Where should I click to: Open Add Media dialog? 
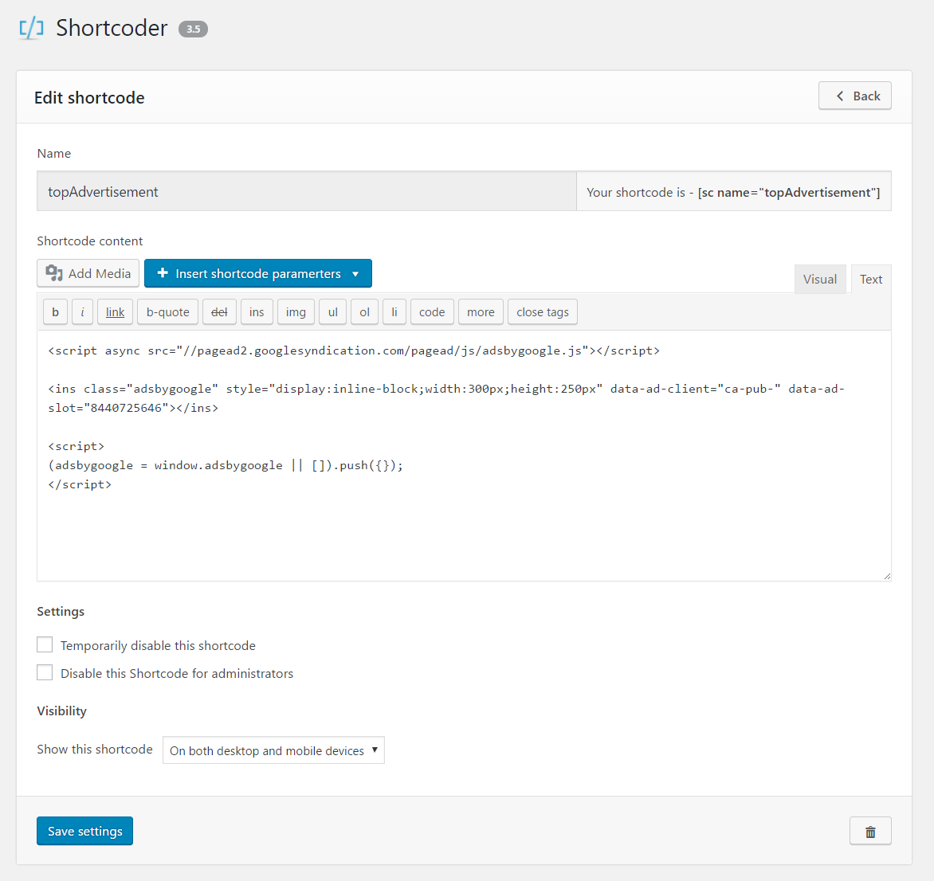coord(88,273)
